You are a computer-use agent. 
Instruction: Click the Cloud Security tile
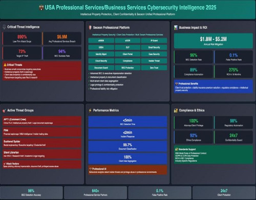(101, 61)
